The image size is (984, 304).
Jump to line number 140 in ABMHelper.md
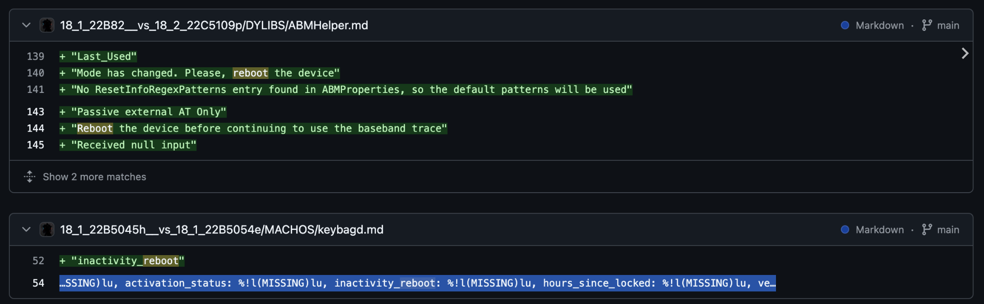click(35, 73)
